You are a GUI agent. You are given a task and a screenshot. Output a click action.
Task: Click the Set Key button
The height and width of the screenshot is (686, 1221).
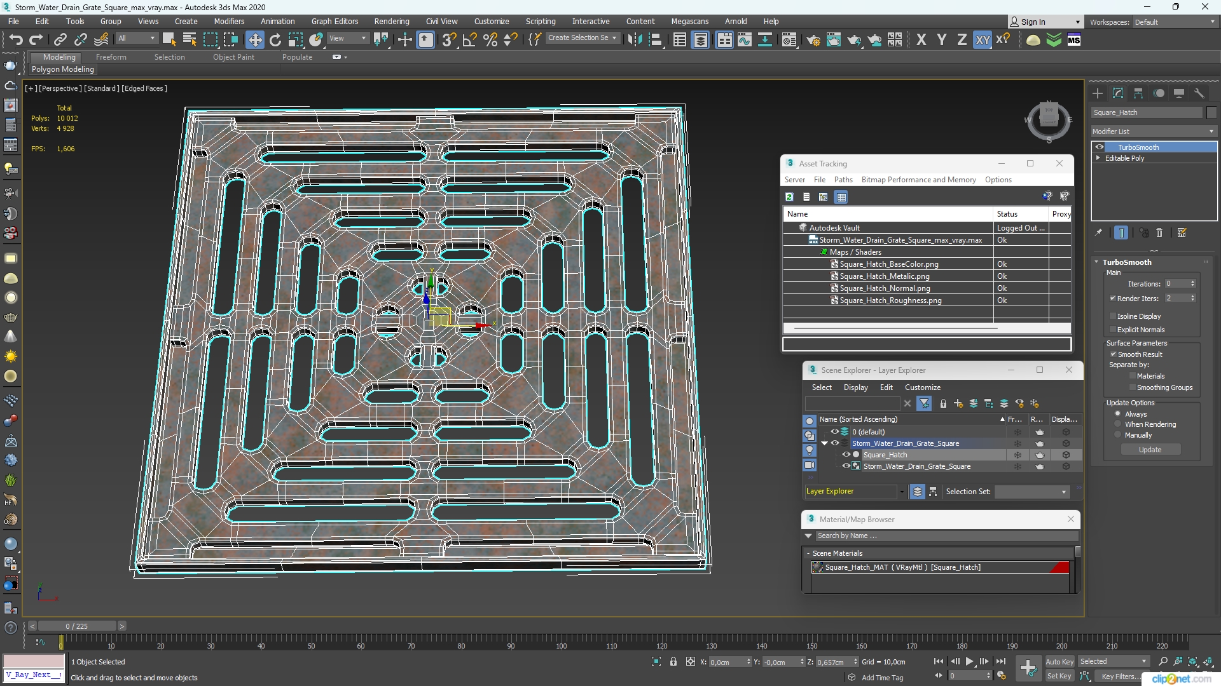[x=1059, y=676]
